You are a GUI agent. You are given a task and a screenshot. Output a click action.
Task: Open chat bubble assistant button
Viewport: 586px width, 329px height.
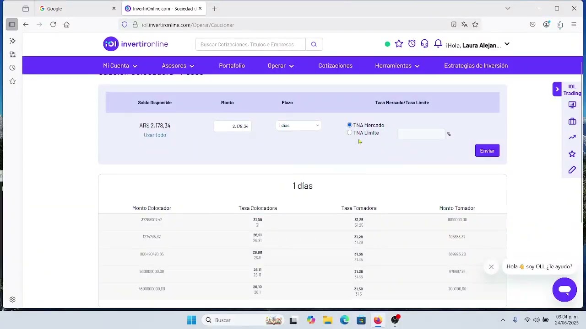[564, 290]
